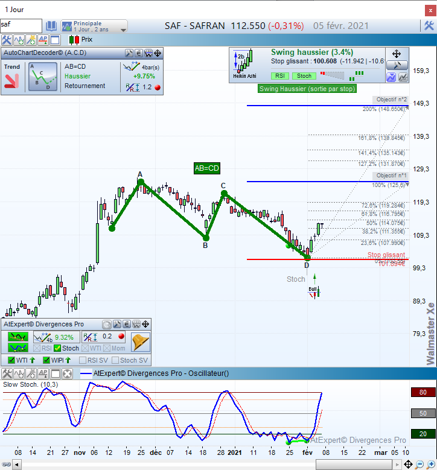This screenshot has height=470, width=437.
Task: Click the Objectif n°2 label
Action: (391, 100)
